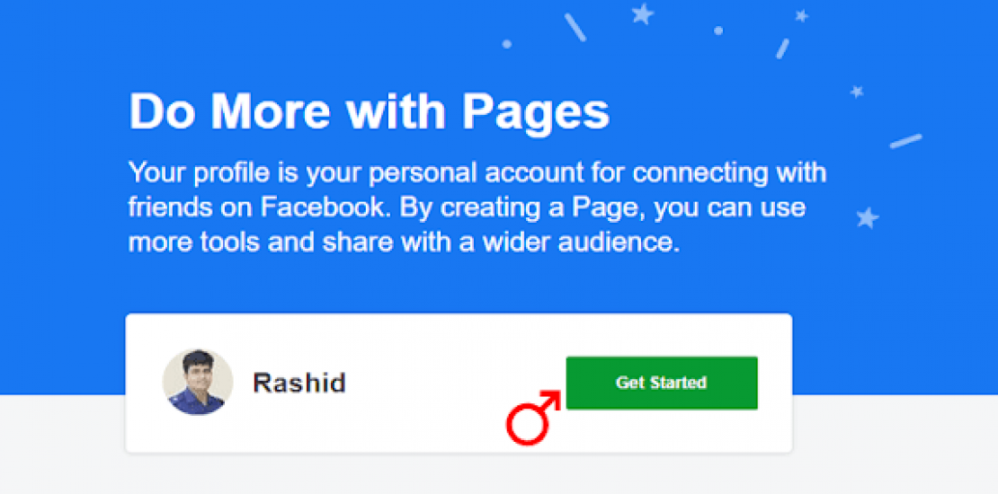This screenshot has width=998, height=494.
Task: Click the diagonal confetti dash left of large star
Action: [x=575, y=27]
